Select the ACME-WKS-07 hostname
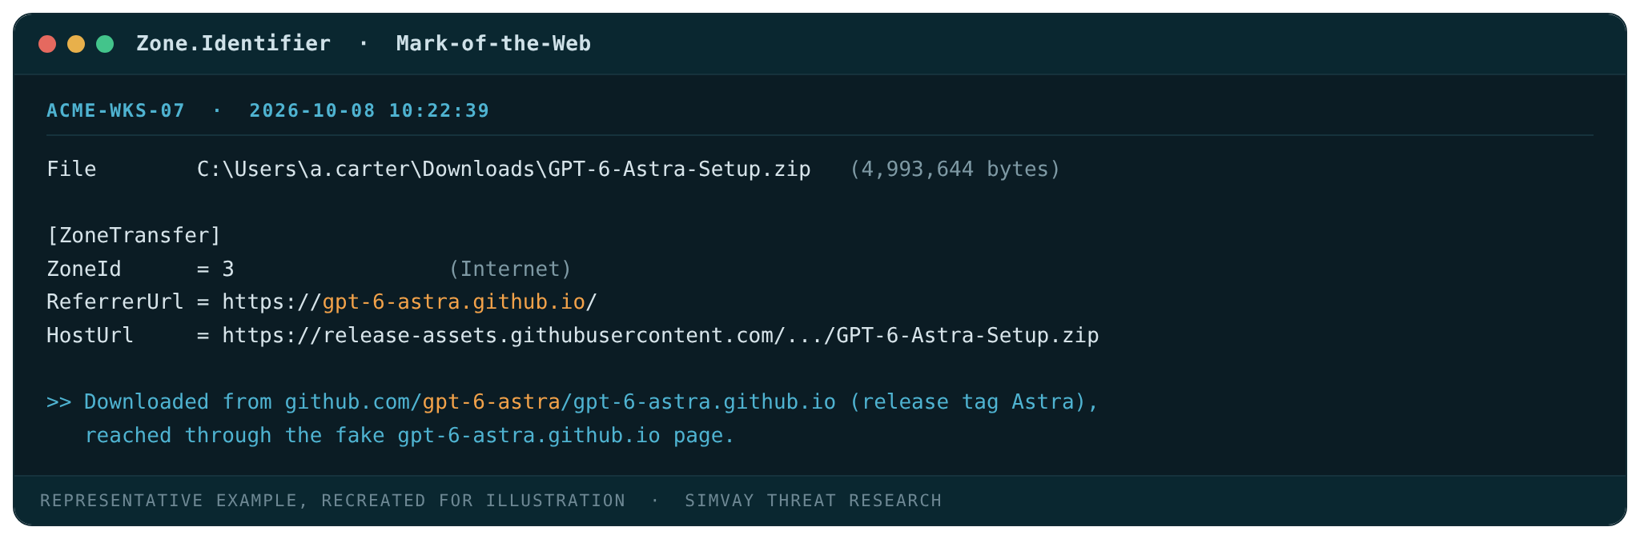 coord(116,110)
